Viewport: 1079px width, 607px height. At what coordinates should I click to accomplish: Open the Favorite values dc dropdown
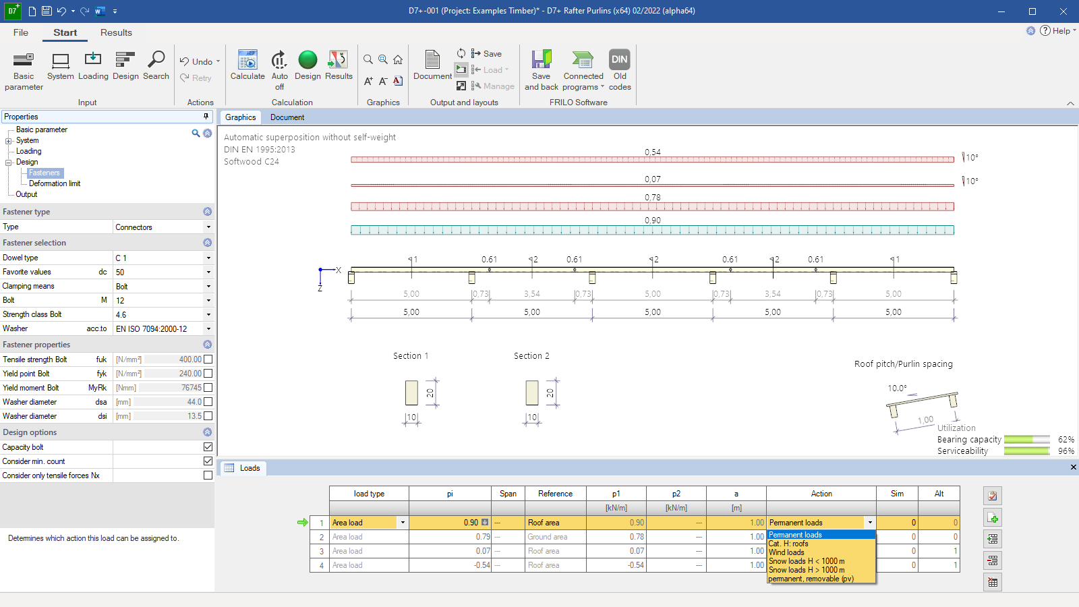[x=208, y=272]
